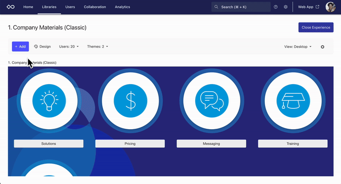Open the Design options

click(42, 46)
